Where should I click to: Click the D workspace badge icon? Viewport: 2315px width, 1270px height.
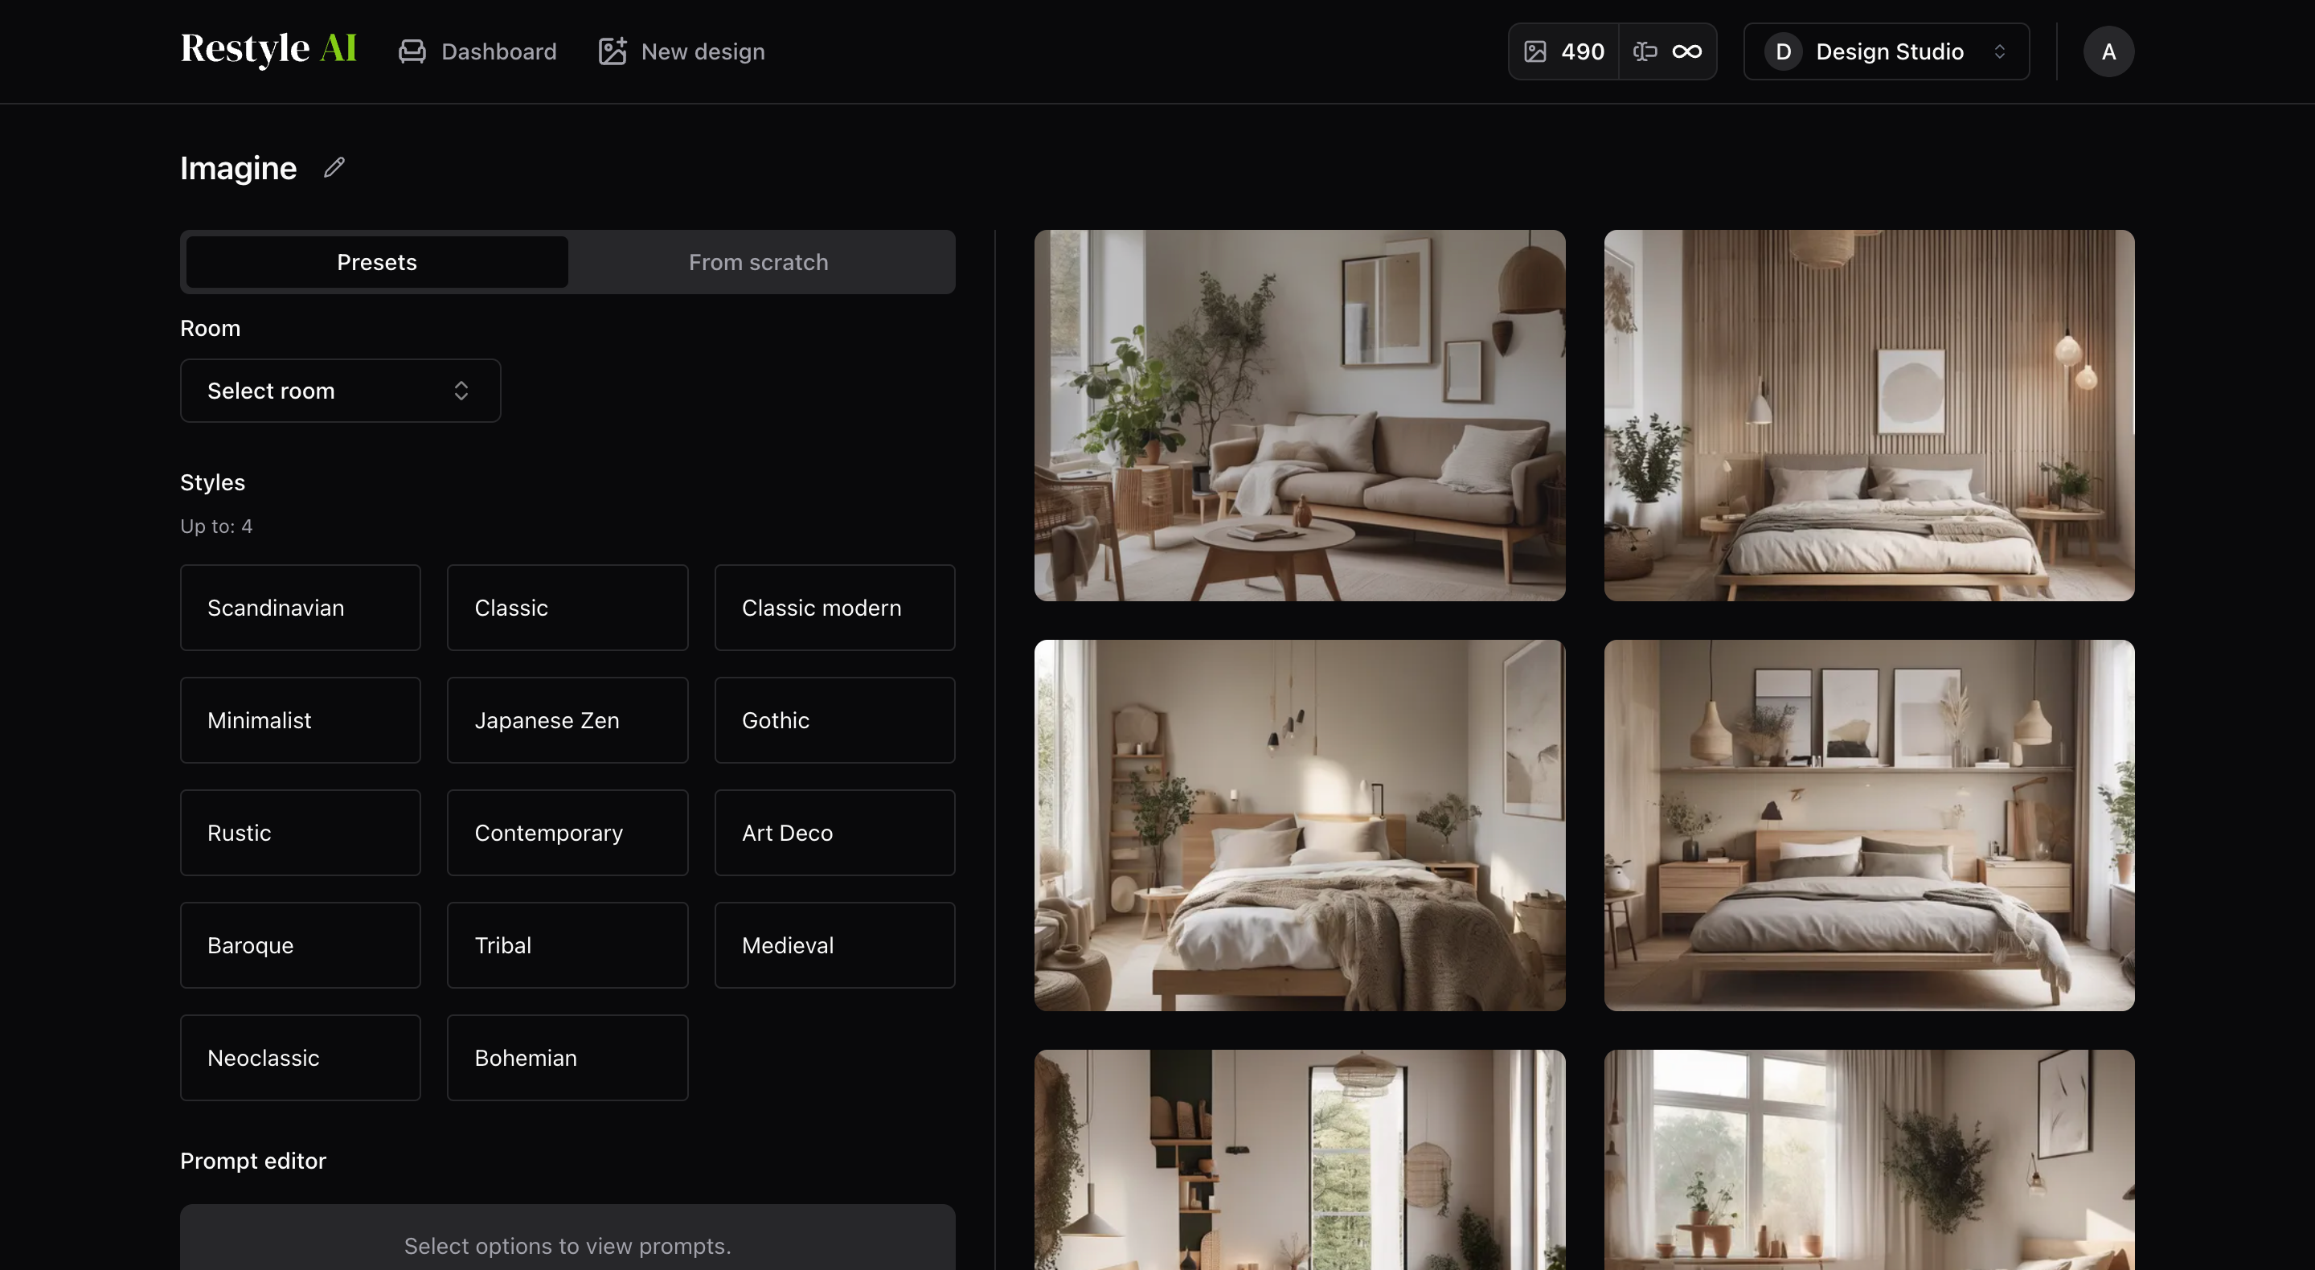coord(1783,51)
